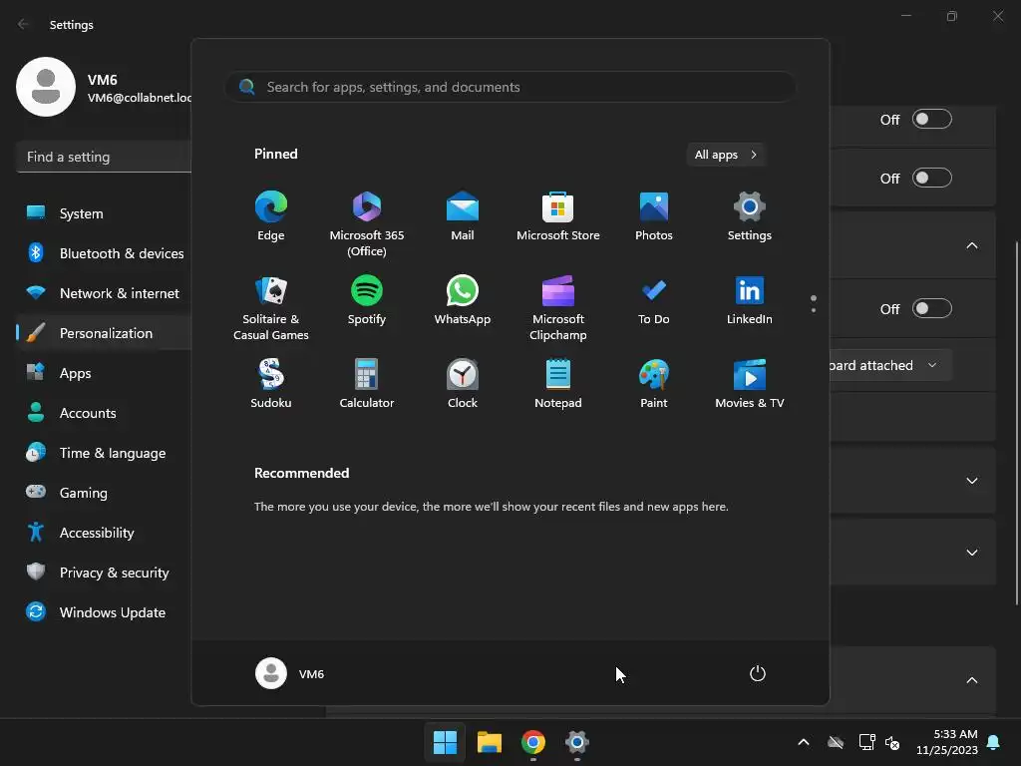Open the clock and date flyout
The height and width of the screenshot is (766, 1021).
947,742
